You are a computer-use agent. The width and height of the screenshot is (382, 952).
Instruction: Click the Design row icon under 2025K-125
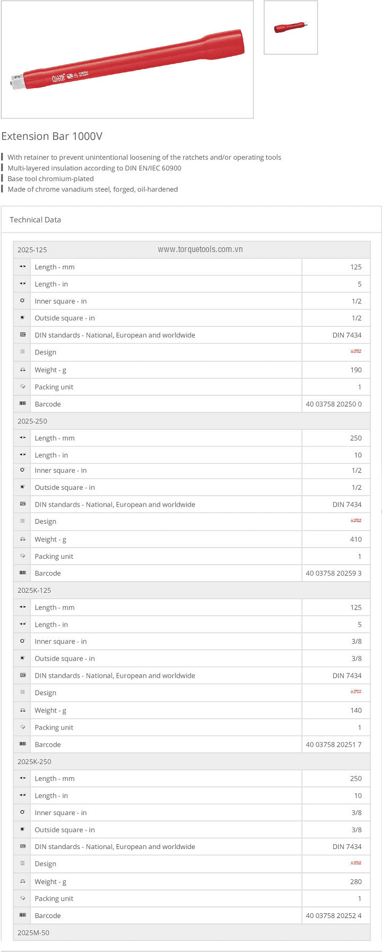(x=22, y=693)
